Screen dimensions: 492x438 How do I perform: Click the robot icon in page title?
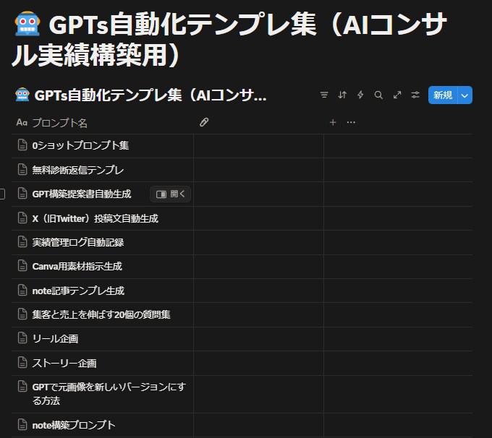27,23
